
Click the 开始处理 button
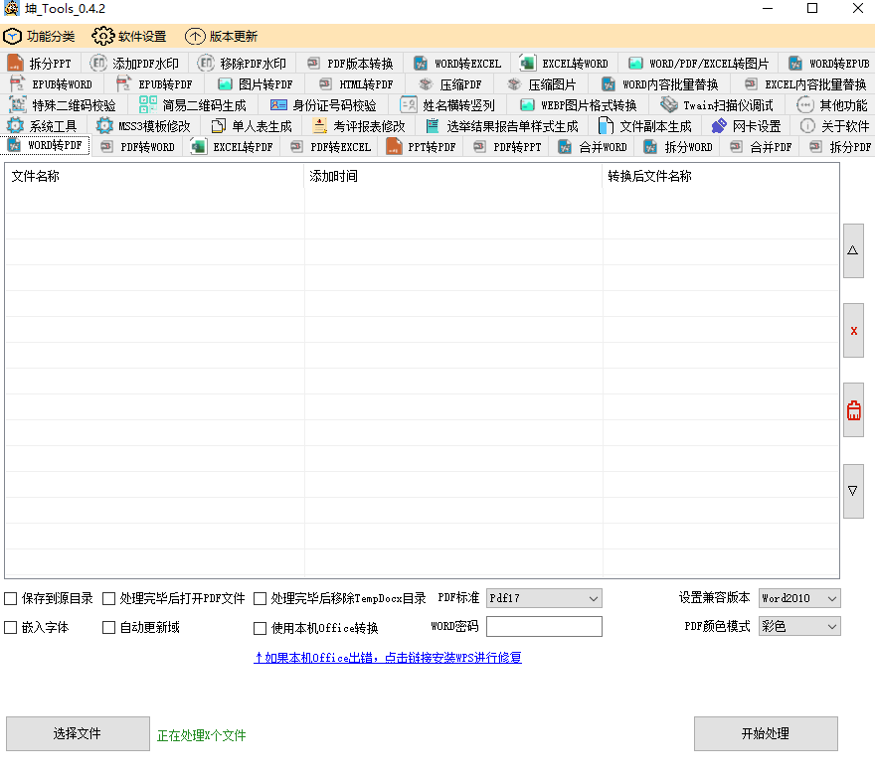(766, 733)
